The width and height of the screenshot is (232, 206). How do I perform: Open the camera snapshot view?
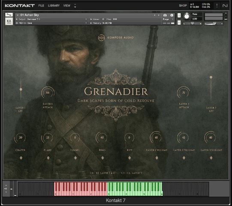click(165, 15)
